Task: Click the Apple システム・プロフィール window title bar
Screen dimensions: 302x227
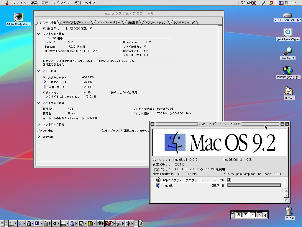Action: (129, 14)
